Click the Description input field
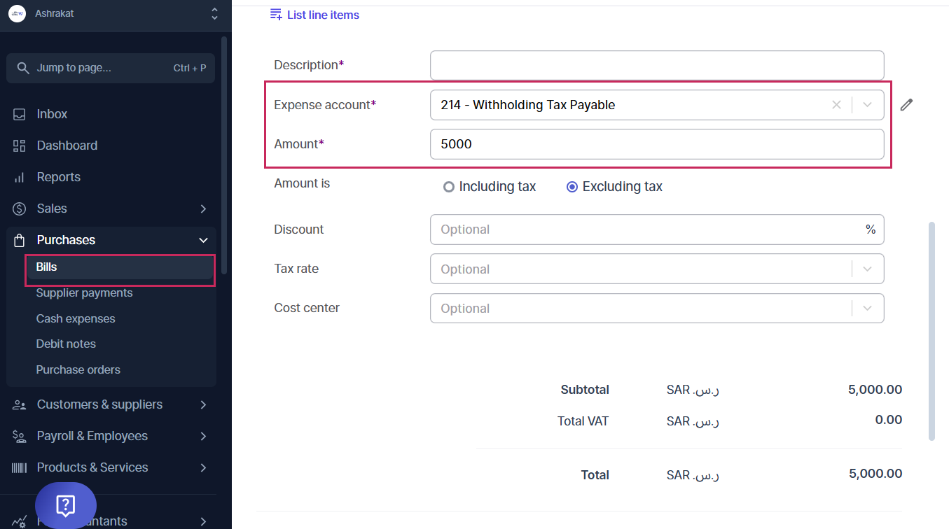Viewport: 949px width, 529px height. 657,65
